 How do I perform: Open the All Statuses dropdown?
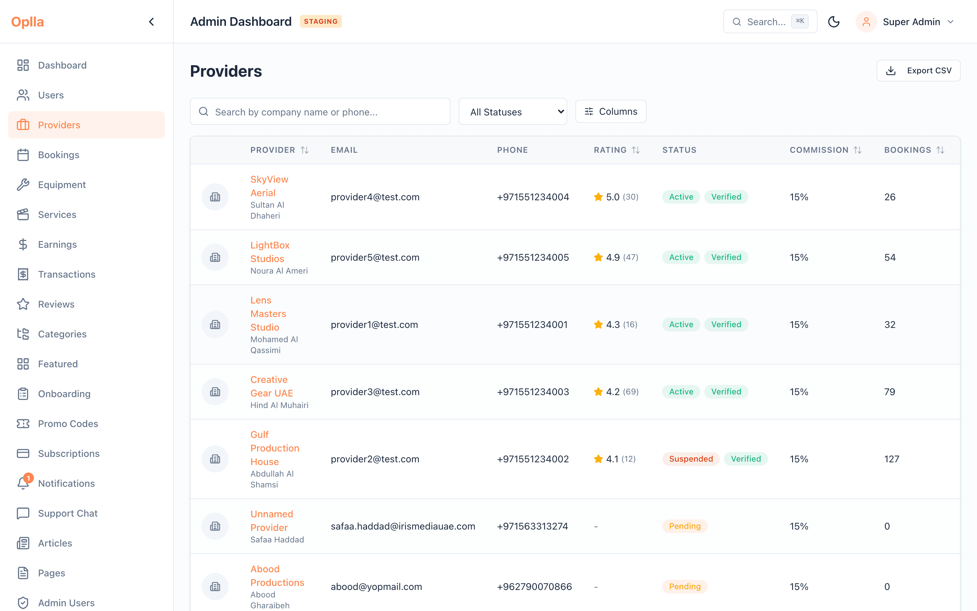coord(513,112)
